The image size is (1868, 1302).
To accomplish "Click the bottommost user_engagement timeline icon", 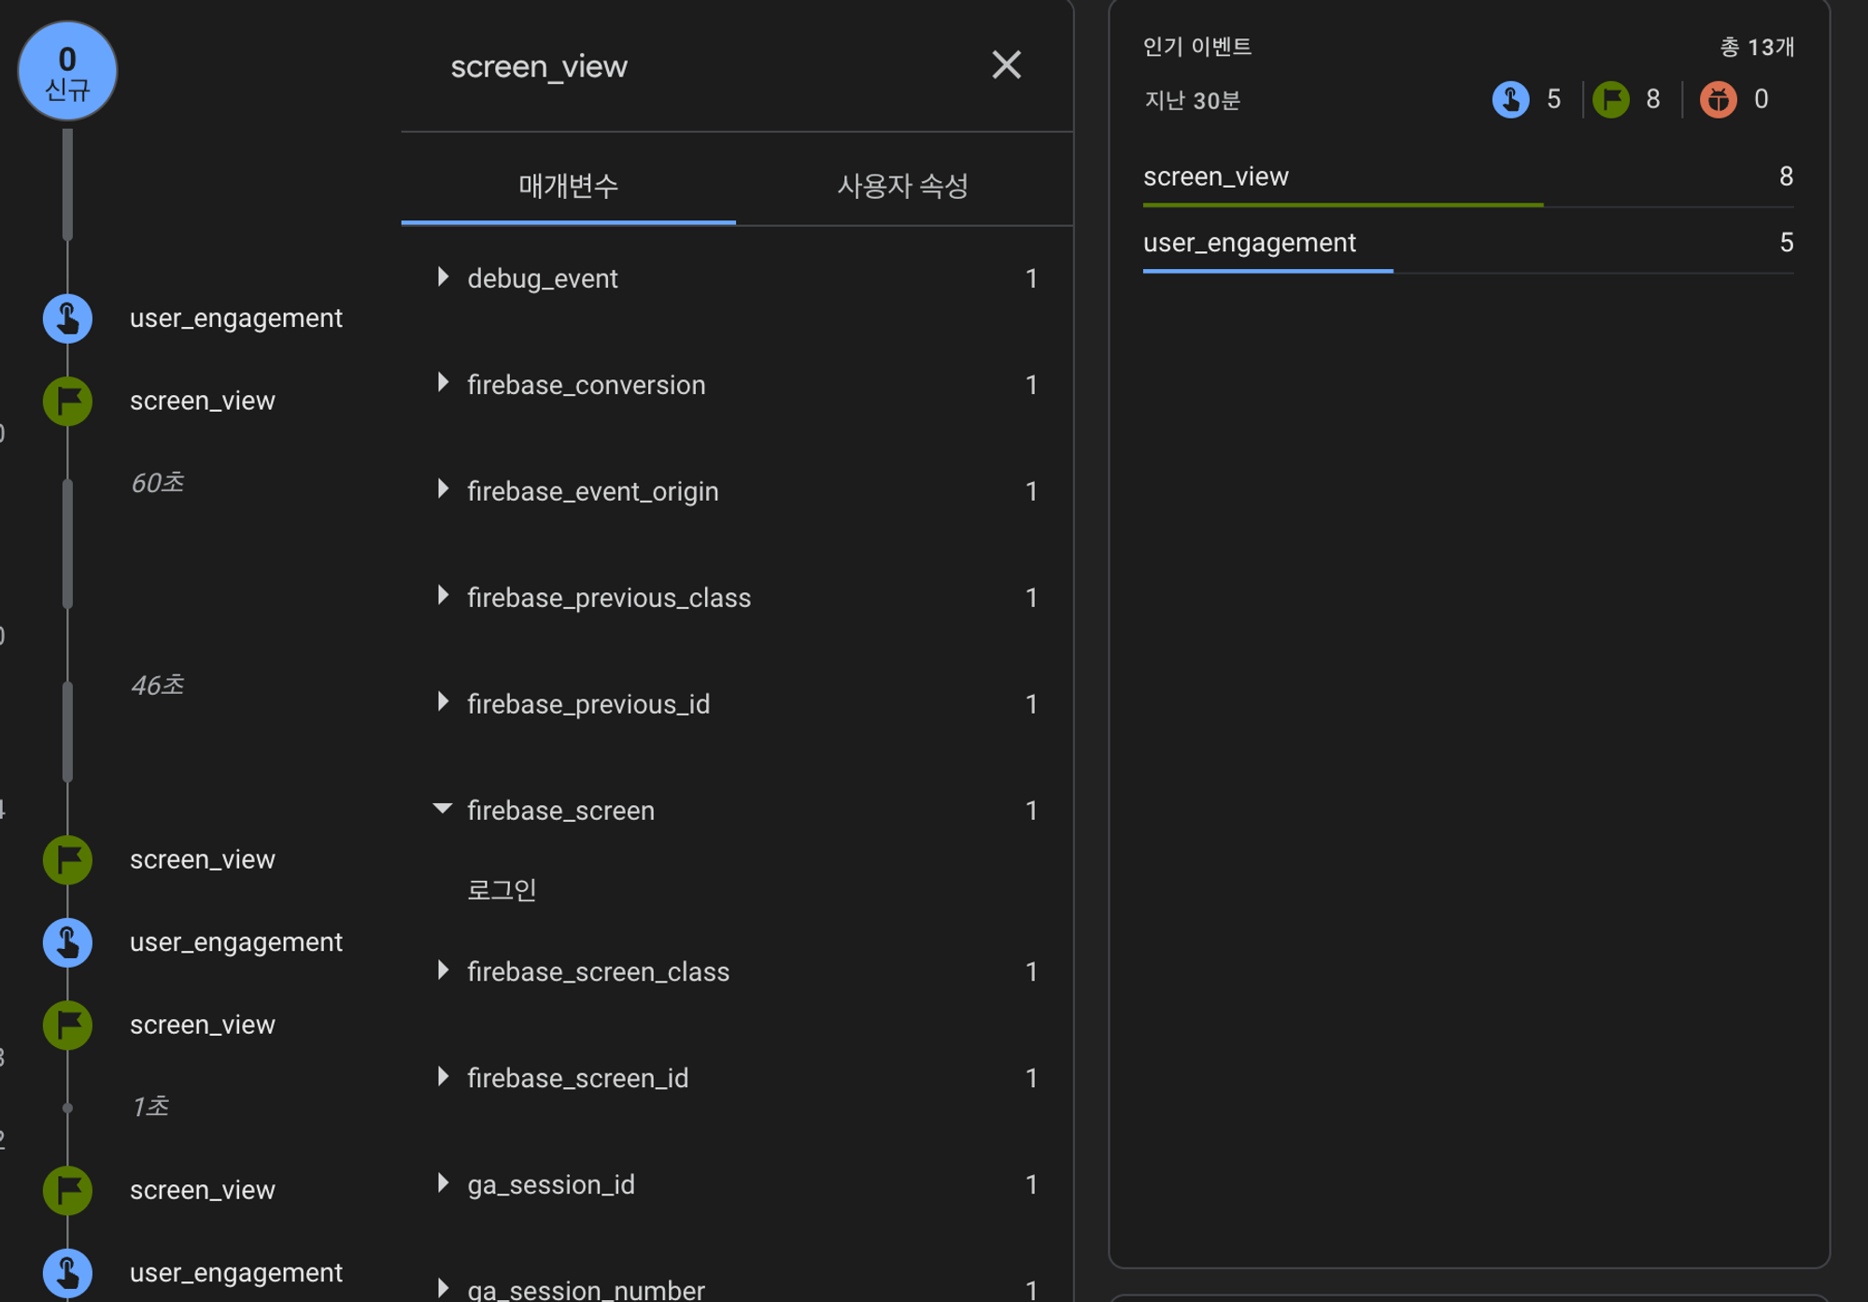I will (67, 1272).
